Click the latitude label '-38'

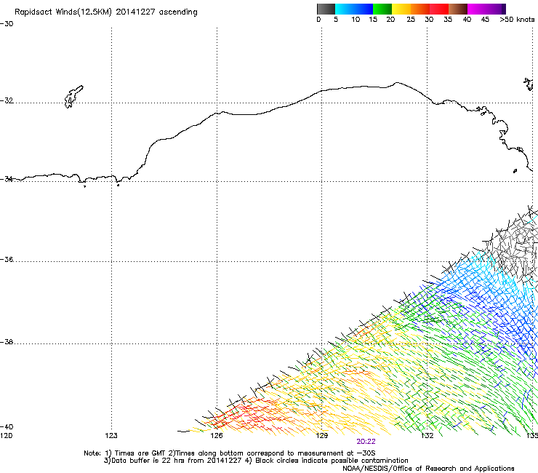[x=7, y=342]
